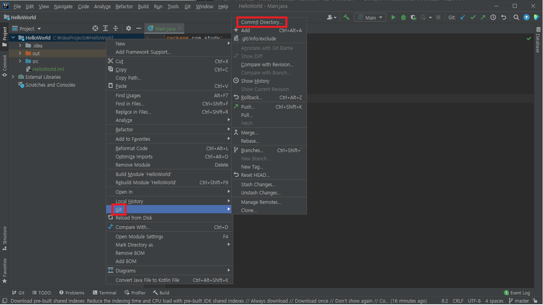The width and height of the screenshot is (543, 305).
Task: Toggle the Profiler tool window
Action: point(135,292)
